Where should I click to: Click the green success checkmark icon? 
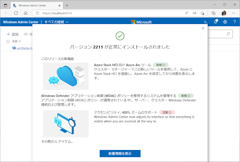120,36
